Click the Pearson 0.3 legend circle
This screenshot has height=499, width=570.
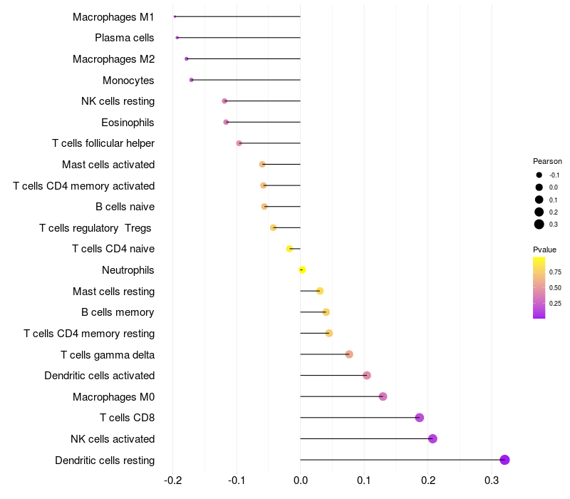[539, 225]
